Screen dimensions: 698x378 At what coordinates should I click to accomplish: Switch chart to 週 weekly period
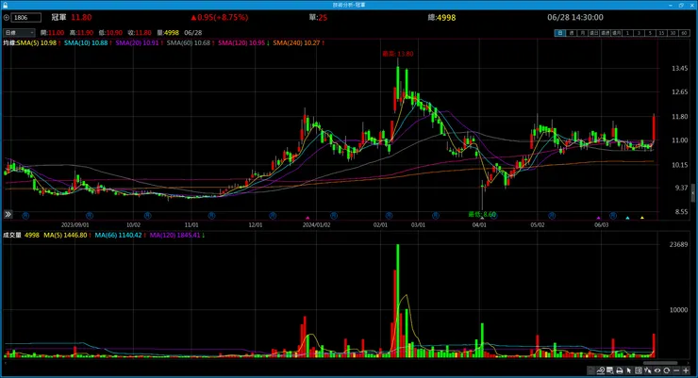click(572, 33)
